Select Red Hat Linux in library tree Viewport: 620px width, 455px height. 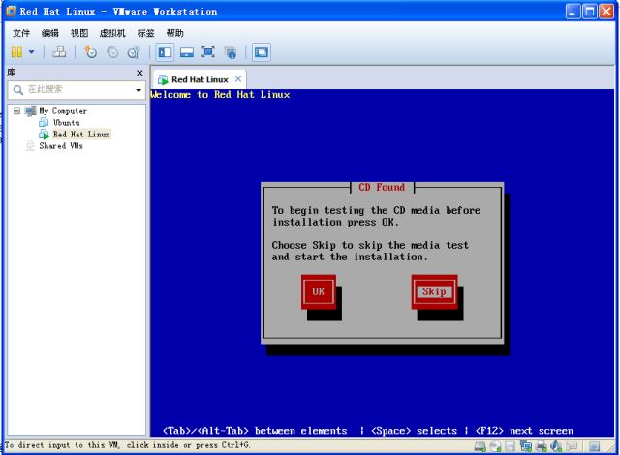click(x=81, y=135)
